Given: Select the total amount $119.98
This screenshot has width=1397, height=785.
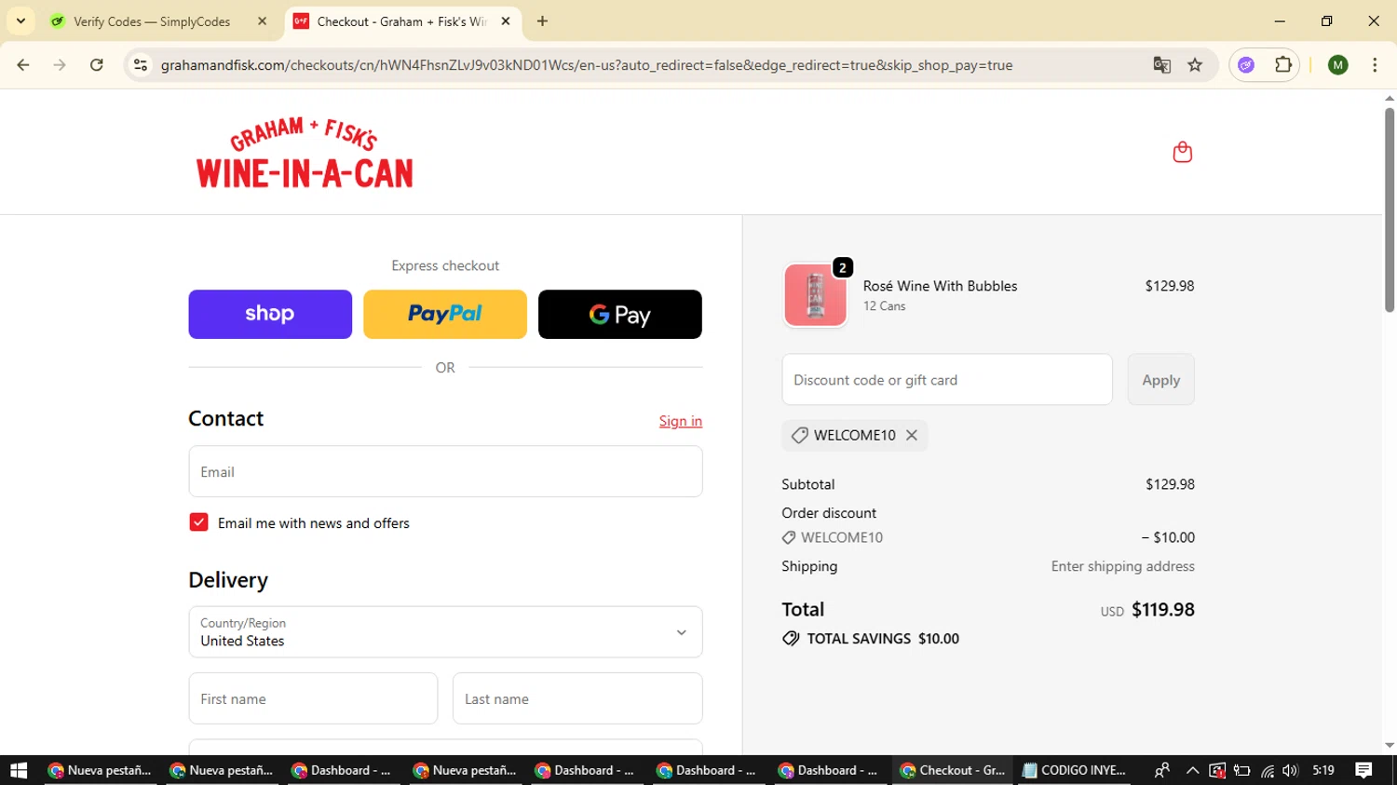Looking at the screenshot, I should 1163,609.
